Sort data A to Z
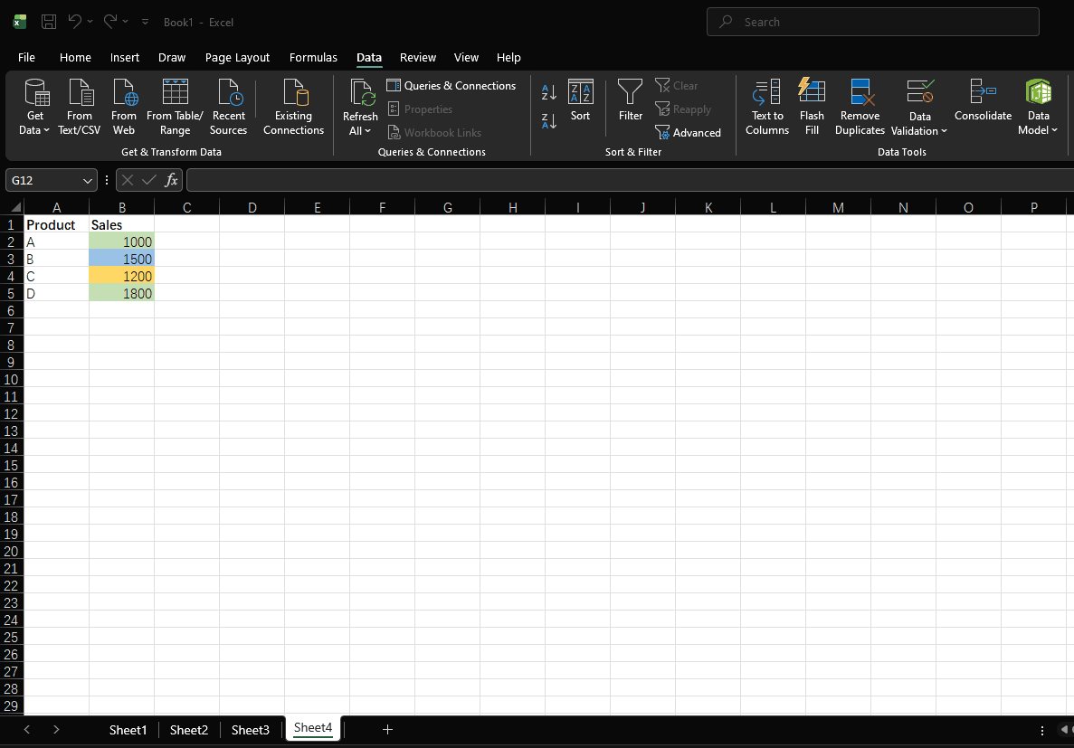1074x748 pixels. tap(548, 91)
